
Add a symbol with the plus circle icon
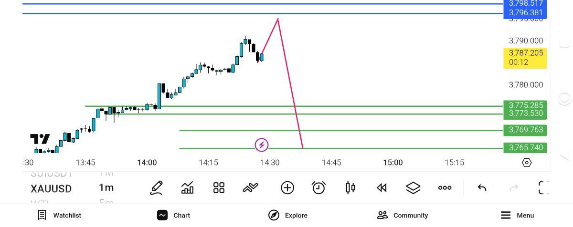point(287,188)
